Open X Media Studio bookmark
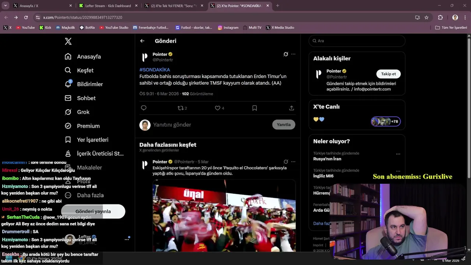Screen dimensions: 471x265 [280, 28]
